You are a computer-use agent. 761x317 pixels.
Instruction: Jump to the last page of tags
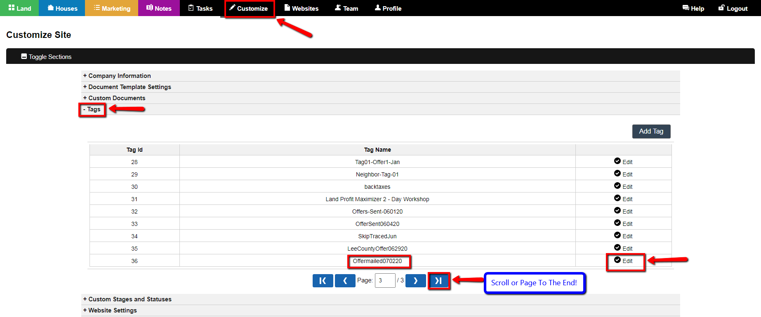point(438,281)
